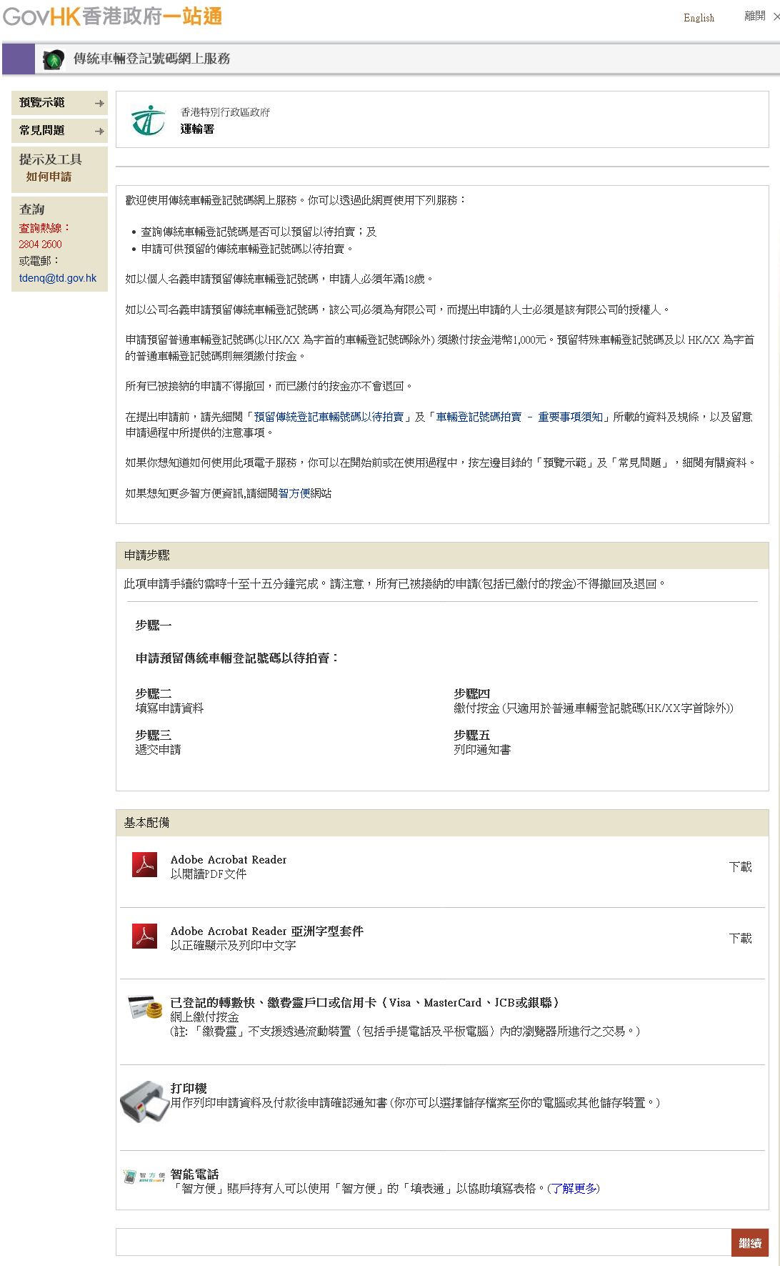This screenshot has height=1266, width=780.
Task: Click the 智能電話 heading
Action: 194,1174
